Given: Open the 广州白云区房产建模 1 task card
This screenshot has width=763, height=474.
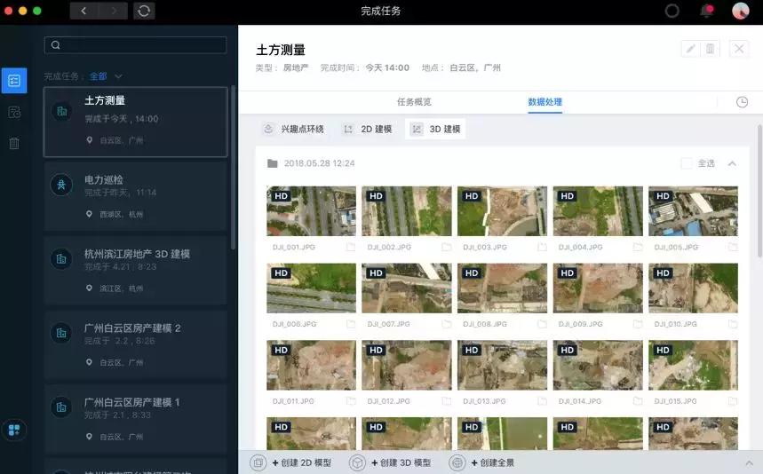Looking at the screenshot, I should tap(136, 419).
